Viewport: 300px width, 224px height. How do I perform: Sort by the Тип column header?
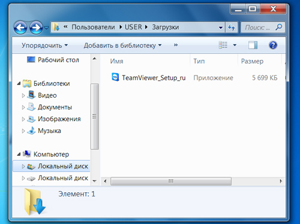(x=199, y=61)
